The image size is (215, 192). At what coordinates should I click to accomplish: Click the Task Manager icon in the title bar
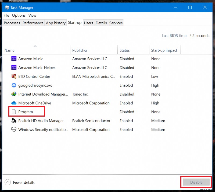coord(6,8)
